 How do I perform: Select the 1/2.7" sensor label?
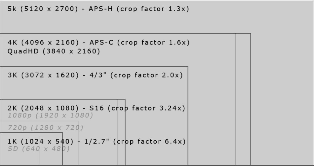[x=96, y=142]
